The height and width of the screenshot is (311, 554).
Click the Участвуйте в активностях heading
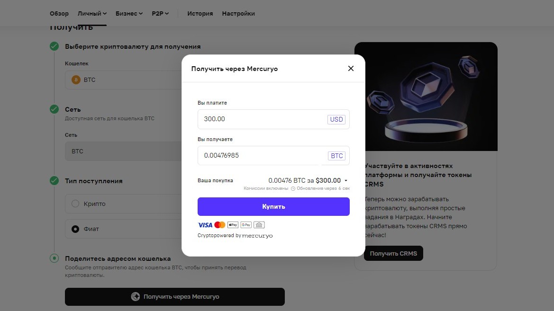tap(418, 175)
